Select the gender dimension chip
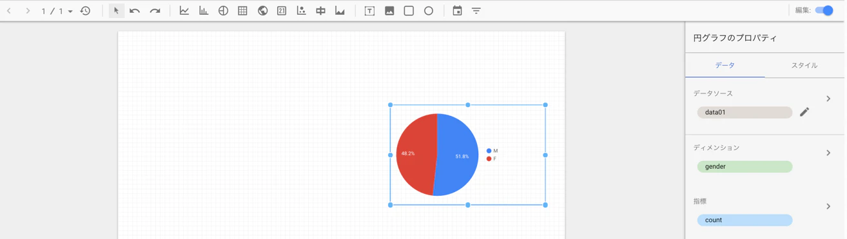This screenshot has width=847, height=239. 745,166
